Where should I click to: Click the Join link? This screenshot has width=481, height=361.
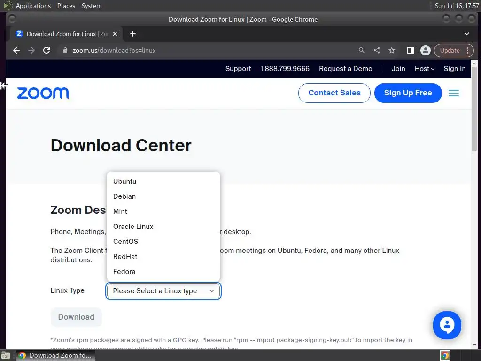pos(398,69)
